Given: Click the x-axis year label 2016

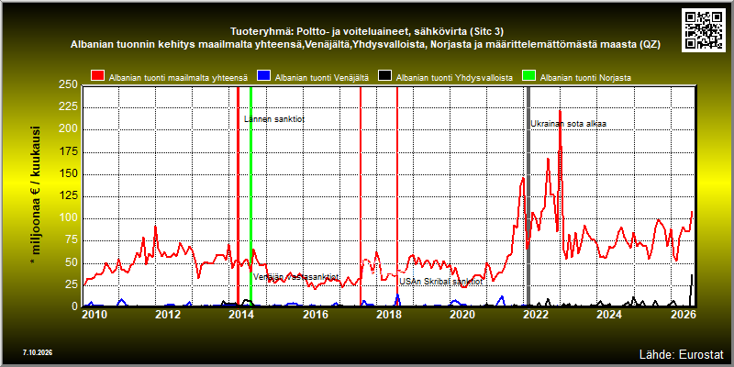Looking at the screenshot, I should [x=315, y=315].
